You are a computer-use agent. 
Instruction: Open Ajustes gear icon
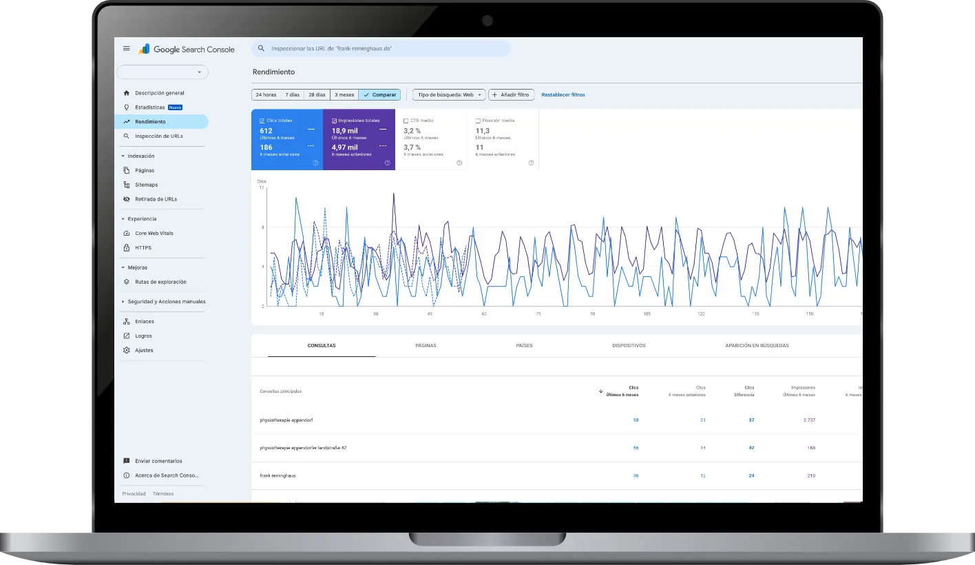point(126,351)
